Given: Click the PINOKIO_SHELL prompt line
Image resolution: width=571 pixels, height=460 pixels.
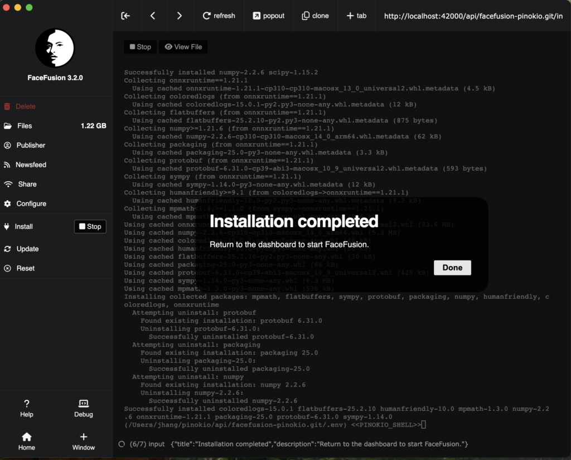Looking at the screenshot, I should pyautogui.click(x=275, y=425).
